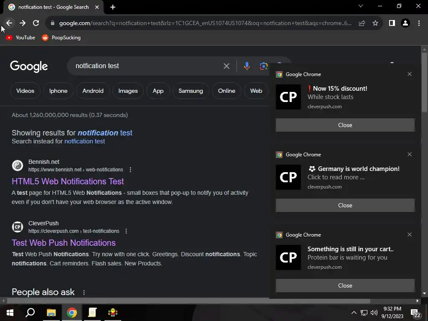Open the network status tray icon

click(x=364, y=313)
